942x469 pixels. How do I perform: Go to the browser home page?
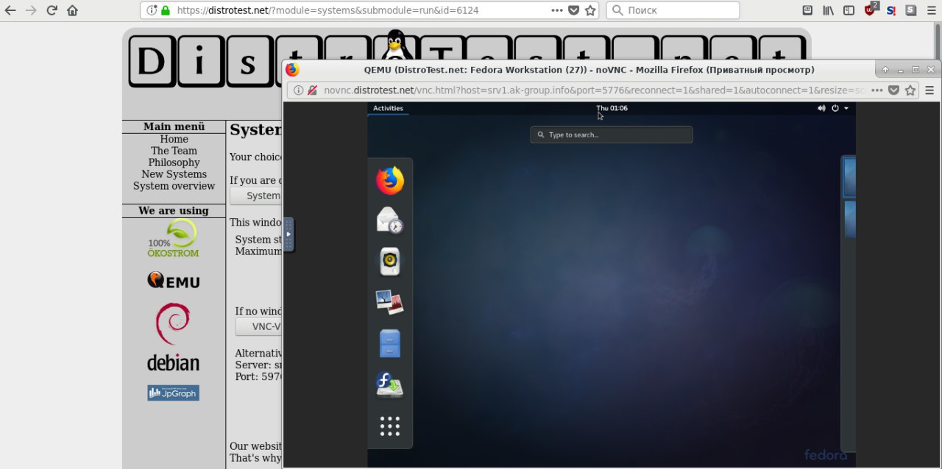[72, 10]
